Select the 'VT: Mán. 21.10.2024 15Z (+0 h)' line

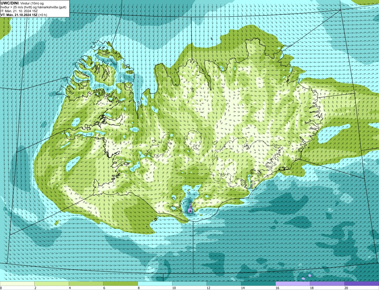pyautogui.click(x=24, y=15)
